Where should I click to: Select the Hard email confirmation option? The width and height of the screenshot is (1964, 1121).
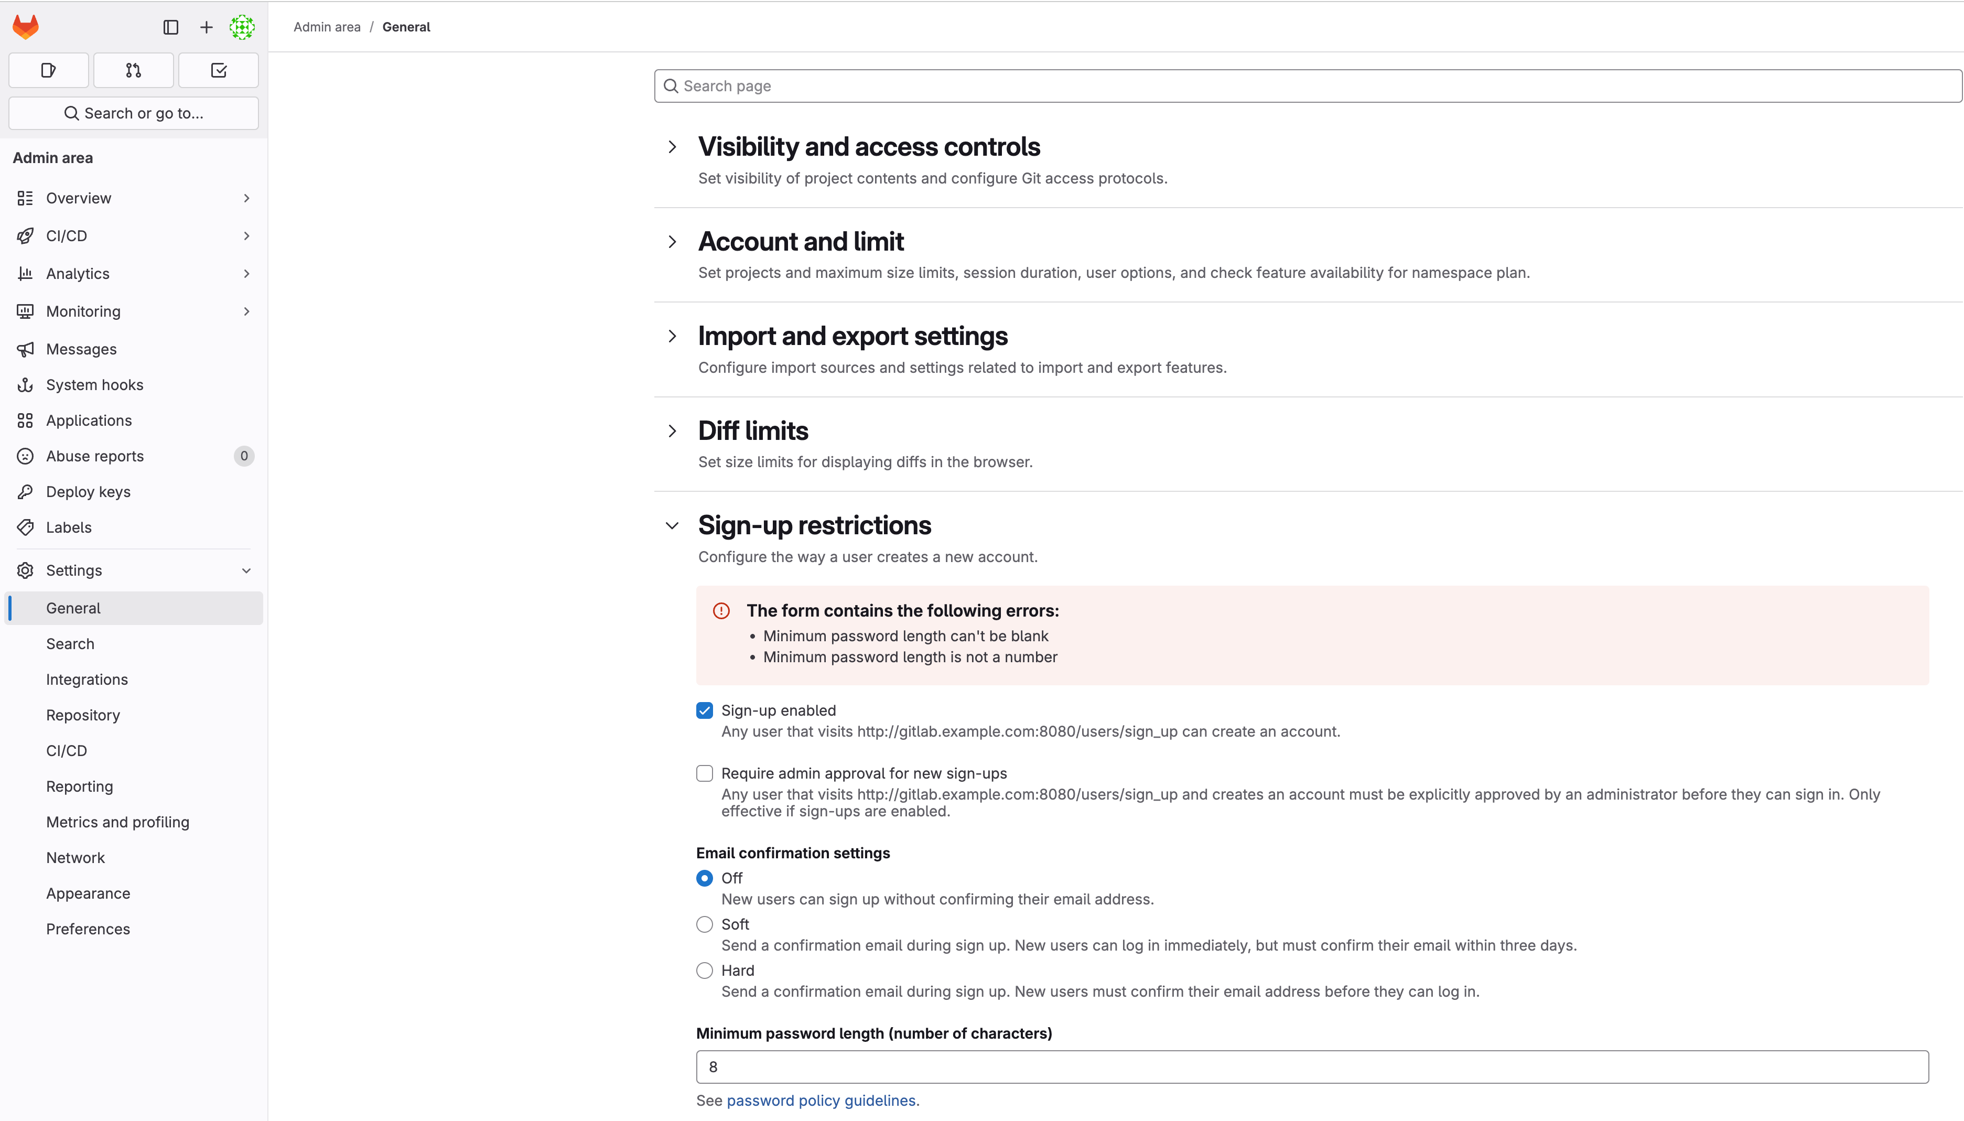[704, 970]
